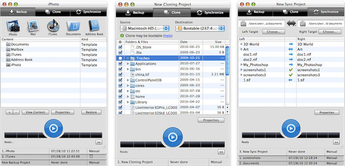
Task: Open the Source Macintosh HD dropdown
Action: 144,28
